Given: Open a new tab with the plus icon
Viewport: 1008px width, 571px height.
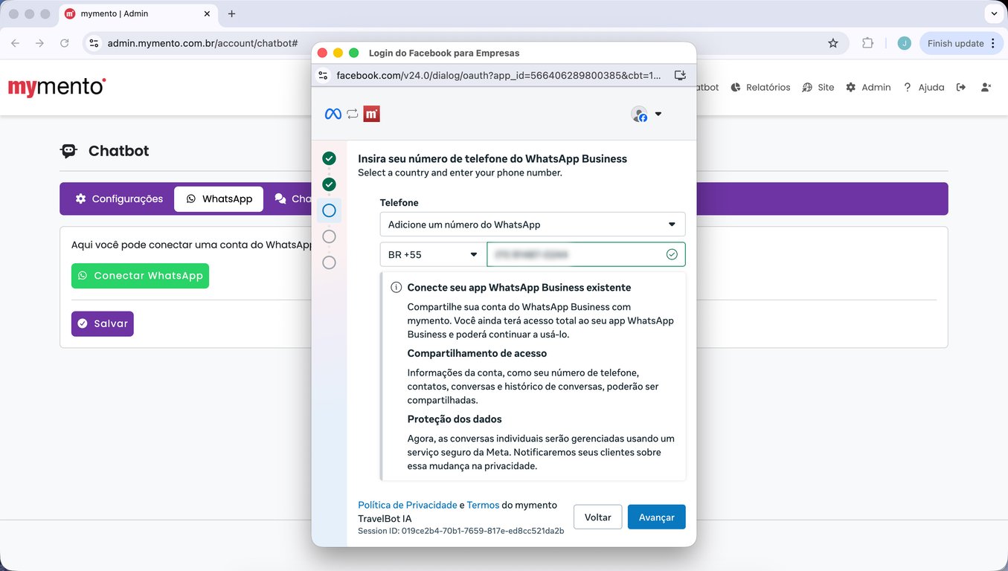Looking at the screenshot, I should pos(231,13).
